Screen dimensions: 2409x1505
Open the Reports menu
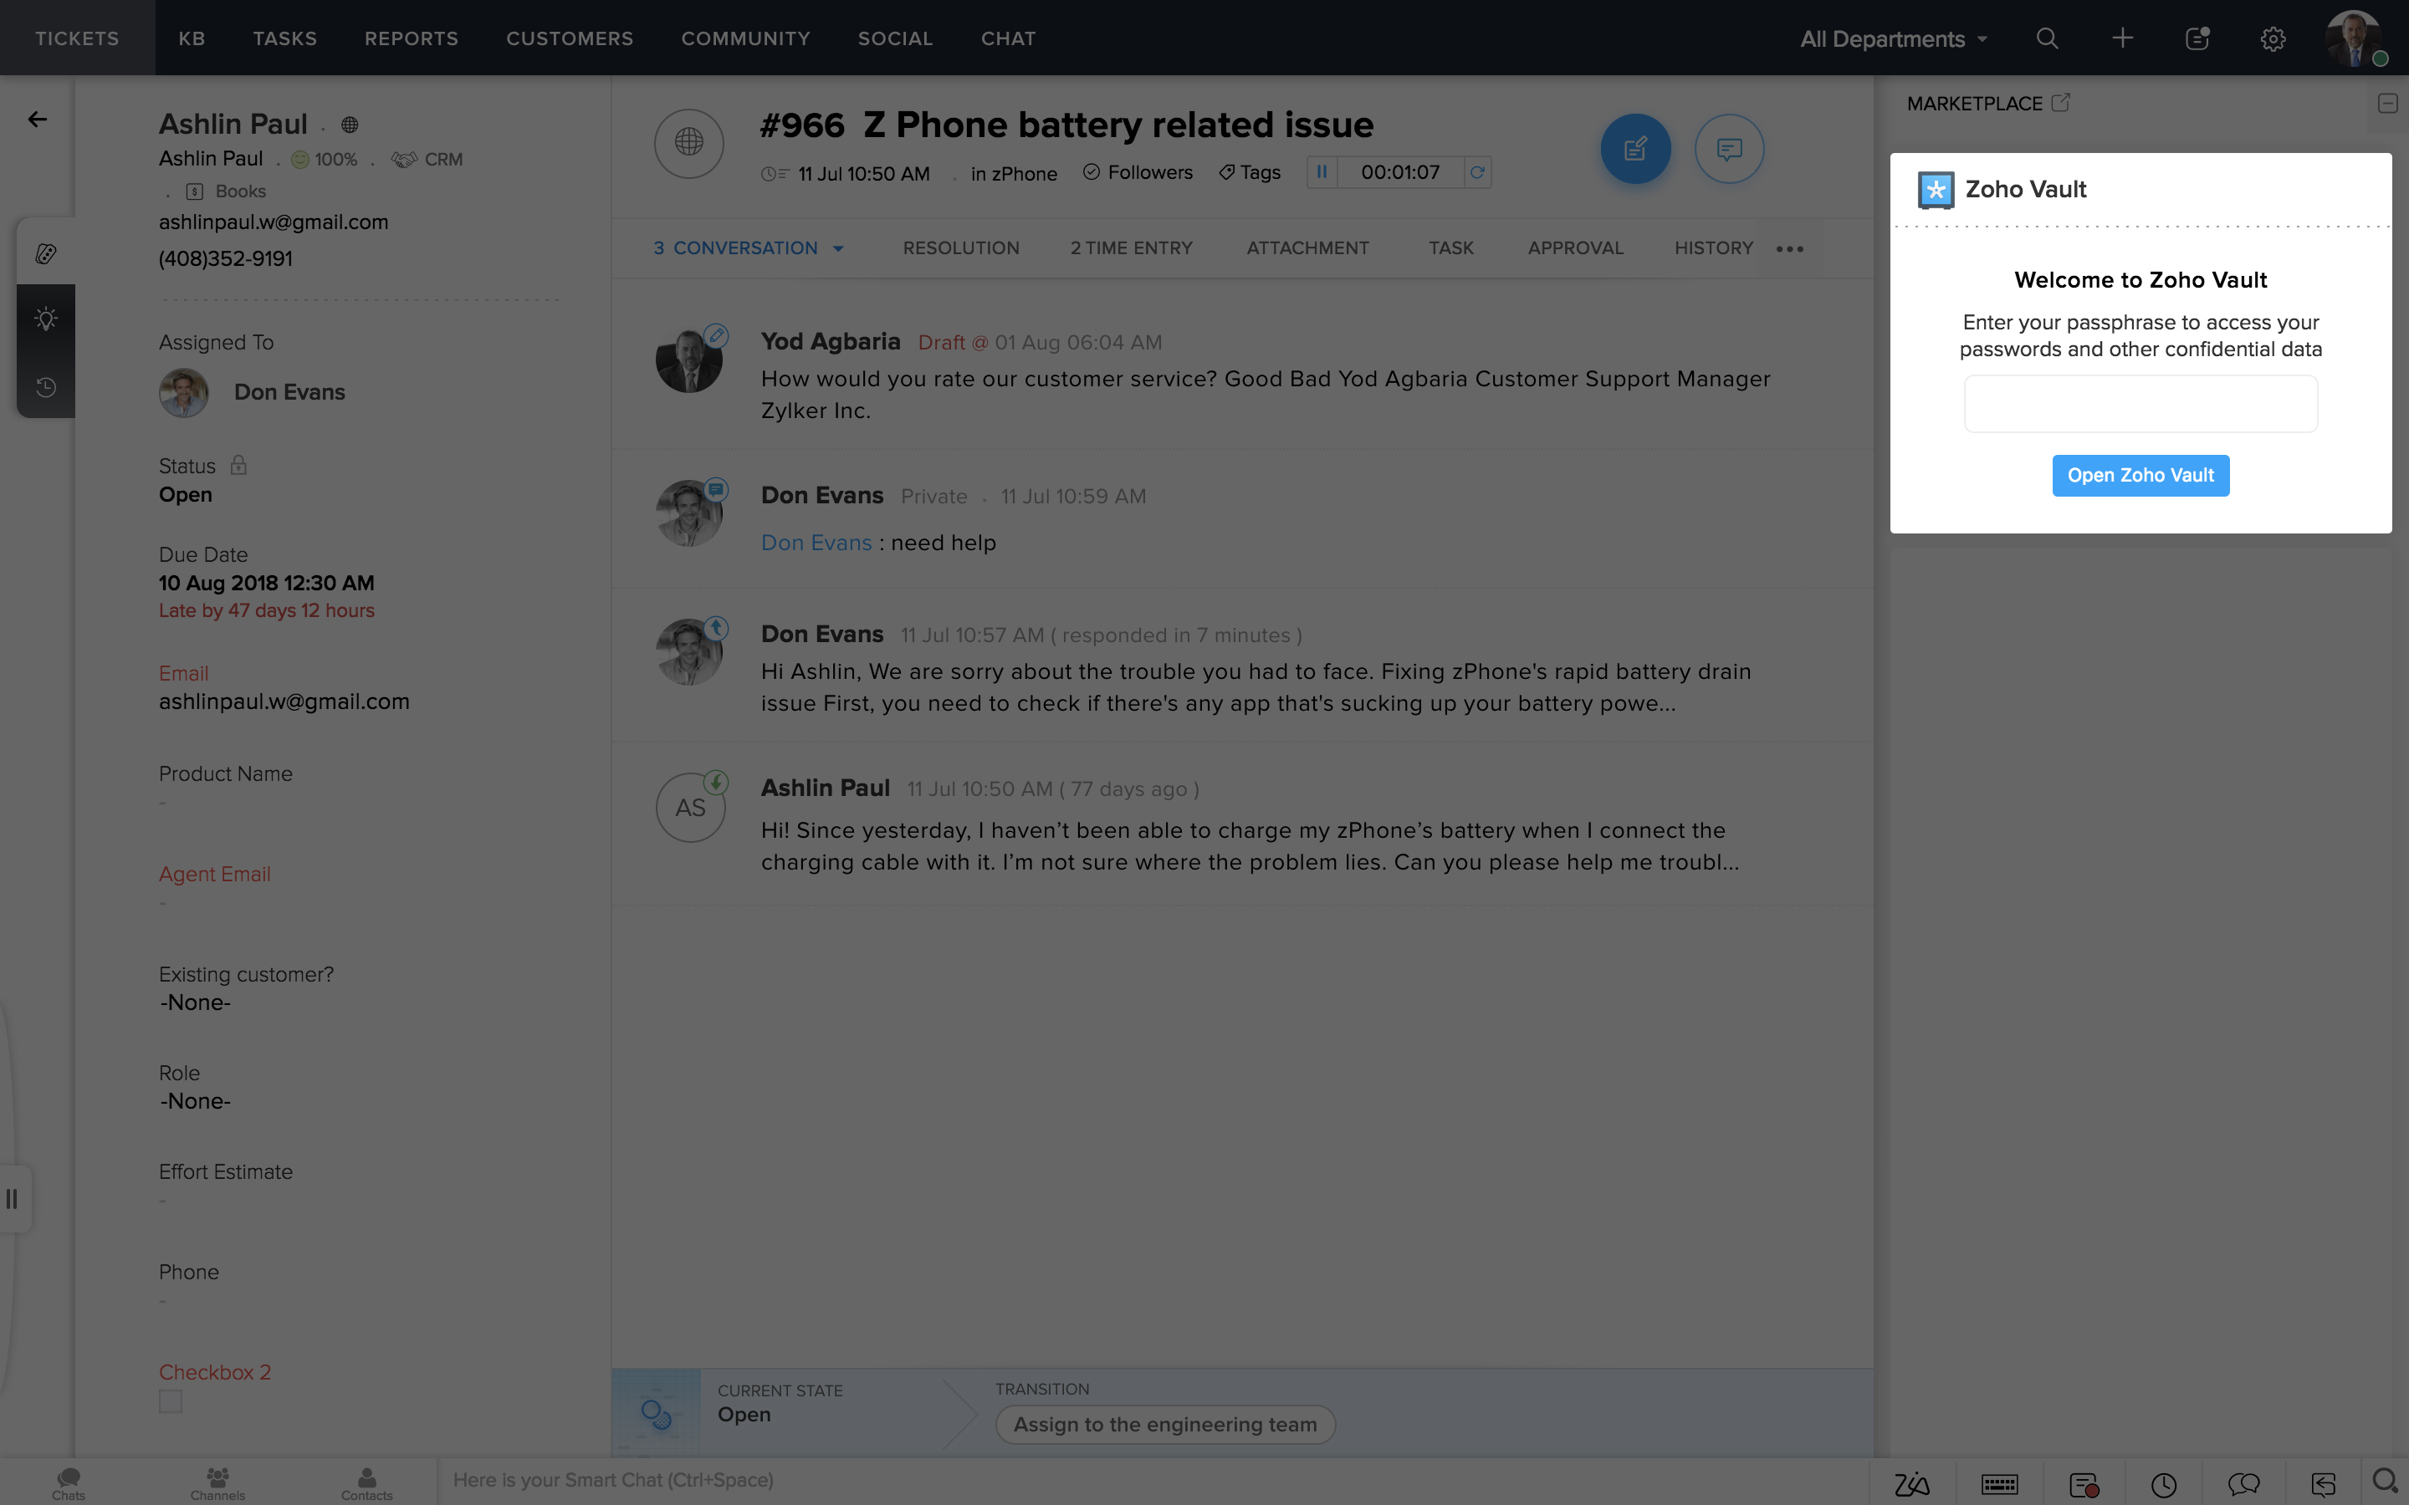tap(412, 38)
